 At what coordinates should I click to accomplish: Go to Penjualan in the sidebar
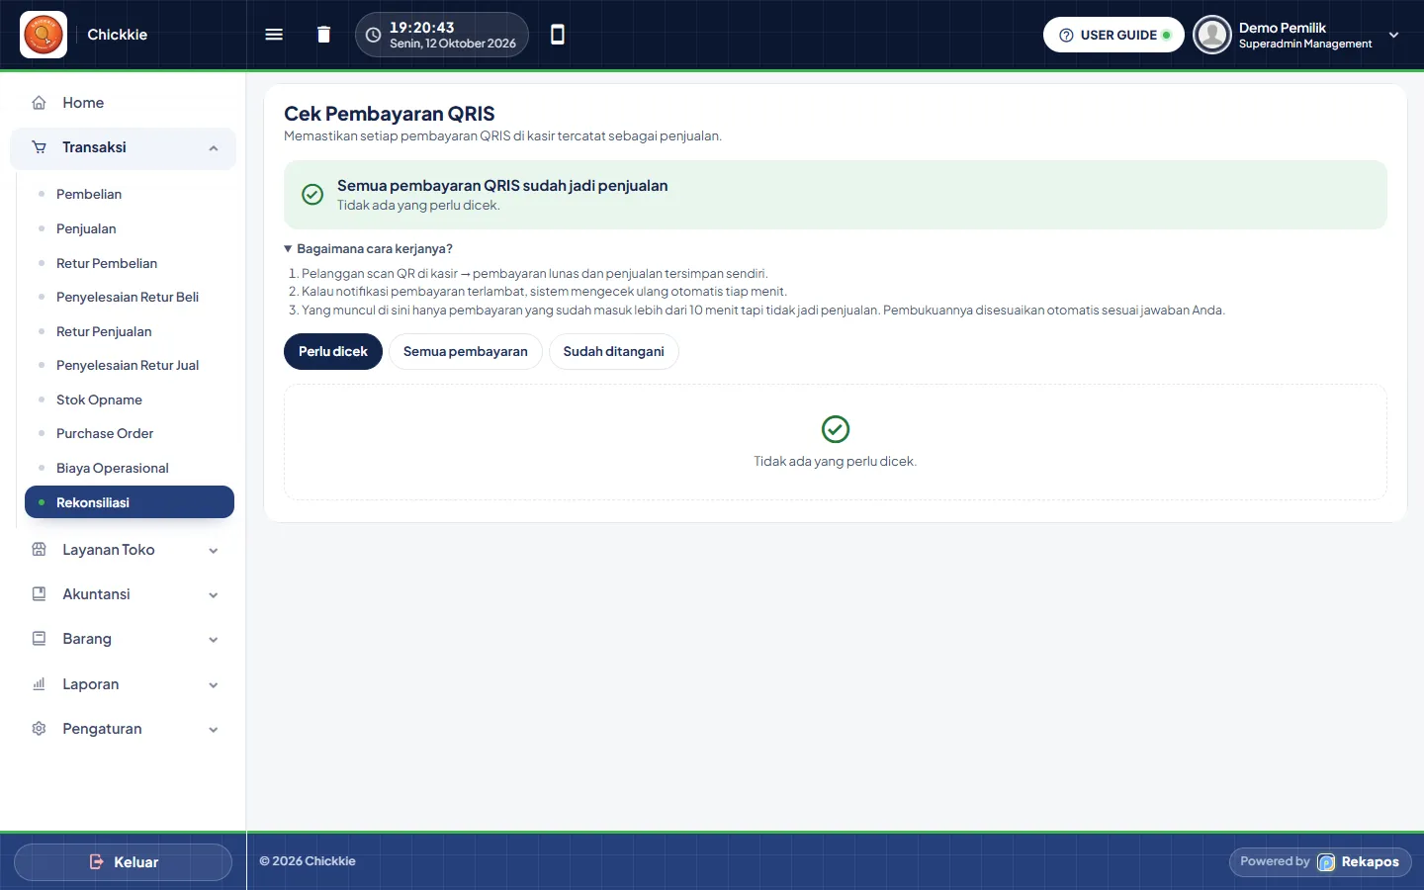86,228
